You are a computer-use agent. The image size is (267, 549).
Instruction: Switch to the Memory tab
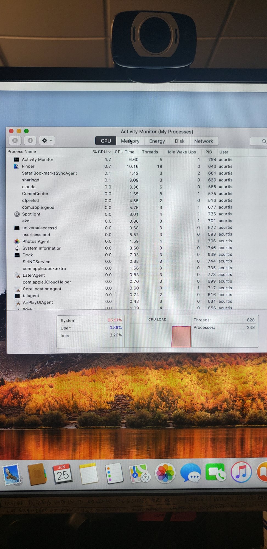tap(130, 141)
